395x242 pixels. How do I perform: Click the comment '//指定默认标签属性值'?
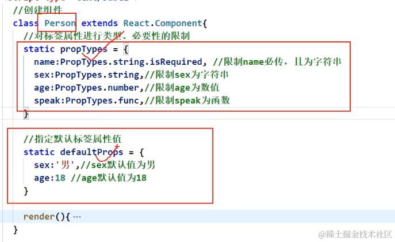pos(72,139)
